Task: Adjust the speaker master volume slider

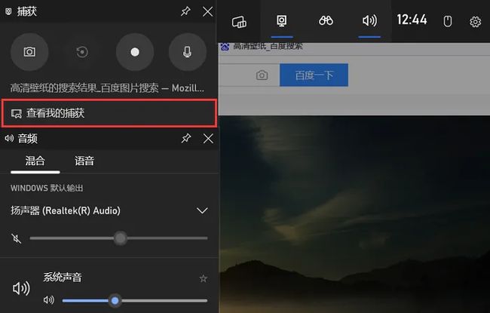Action: (x=119, y=238)
